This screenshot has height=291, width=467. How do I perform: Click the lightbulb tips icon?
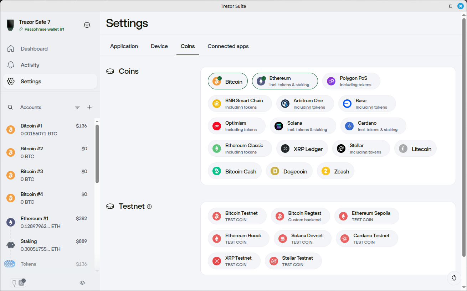454,278
